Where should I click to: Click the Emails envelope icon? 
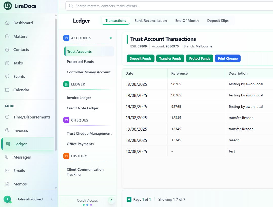(x=7, y=171)
